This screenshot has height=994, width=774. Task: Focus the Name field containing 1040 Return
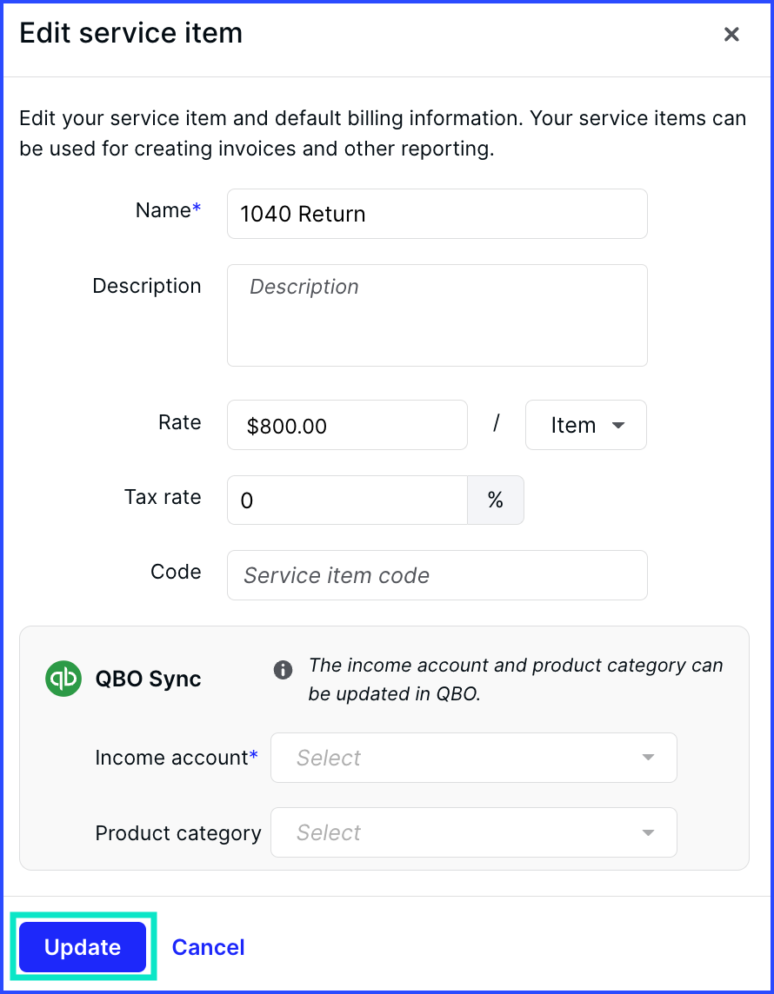[x=437, y=214]
